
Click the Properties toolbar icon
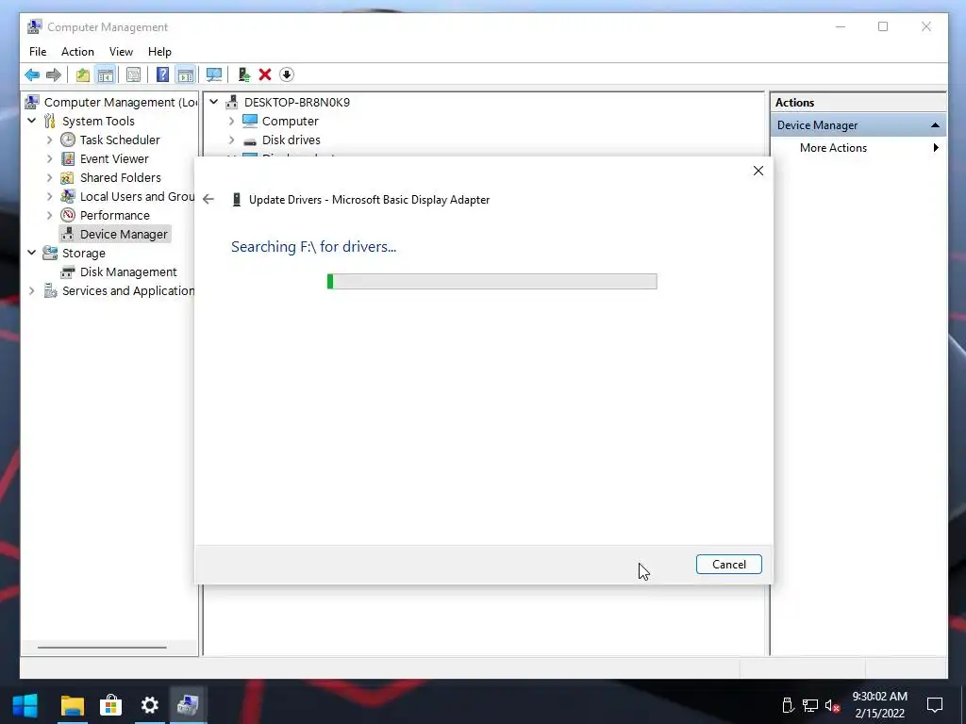click(x=133, y=75)
